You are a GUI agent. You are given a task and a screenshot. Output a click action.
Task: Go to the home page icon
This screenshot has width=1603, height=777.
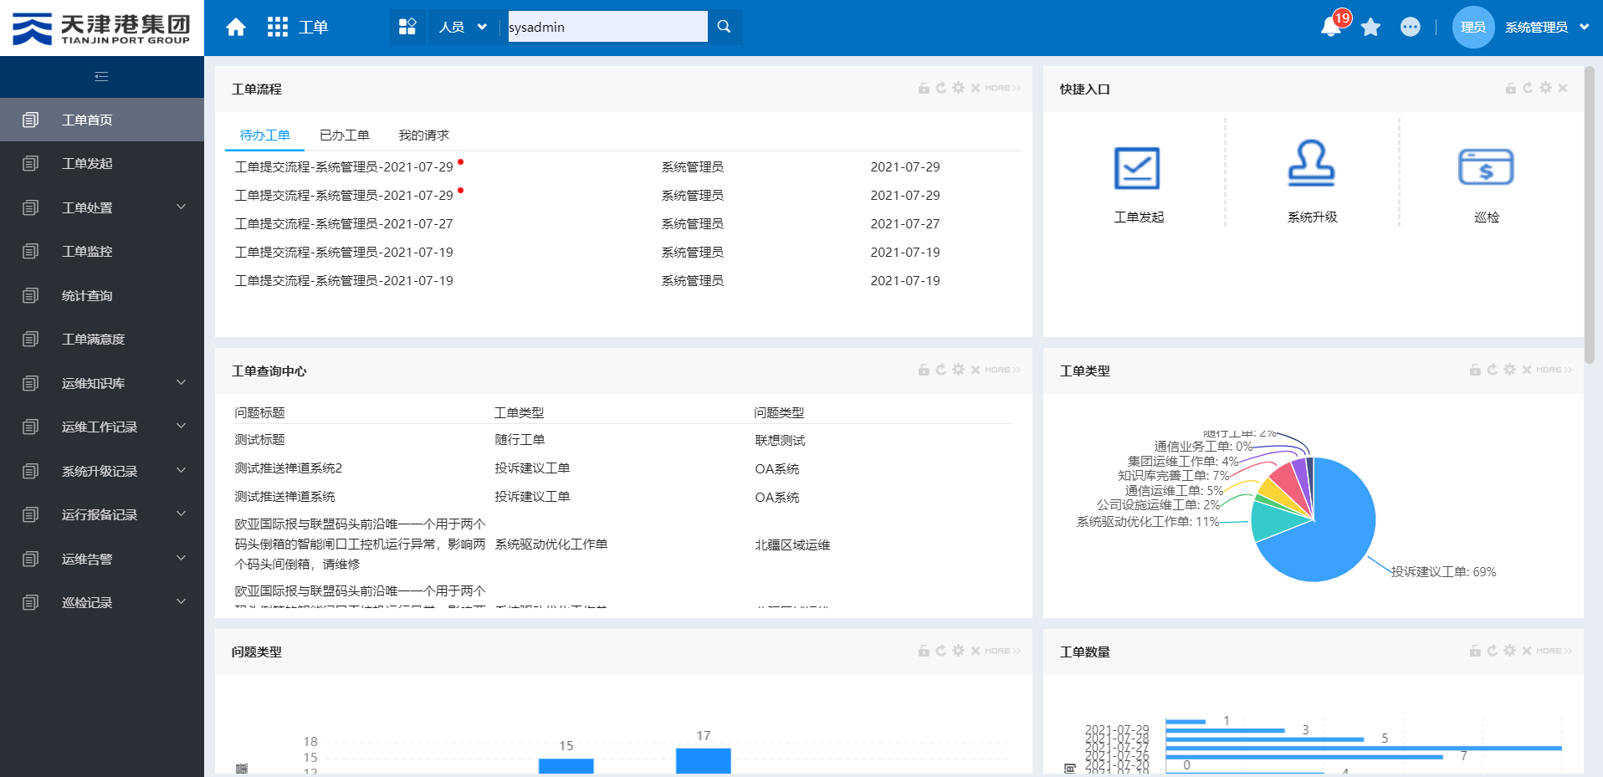click(x=236, y=28)
